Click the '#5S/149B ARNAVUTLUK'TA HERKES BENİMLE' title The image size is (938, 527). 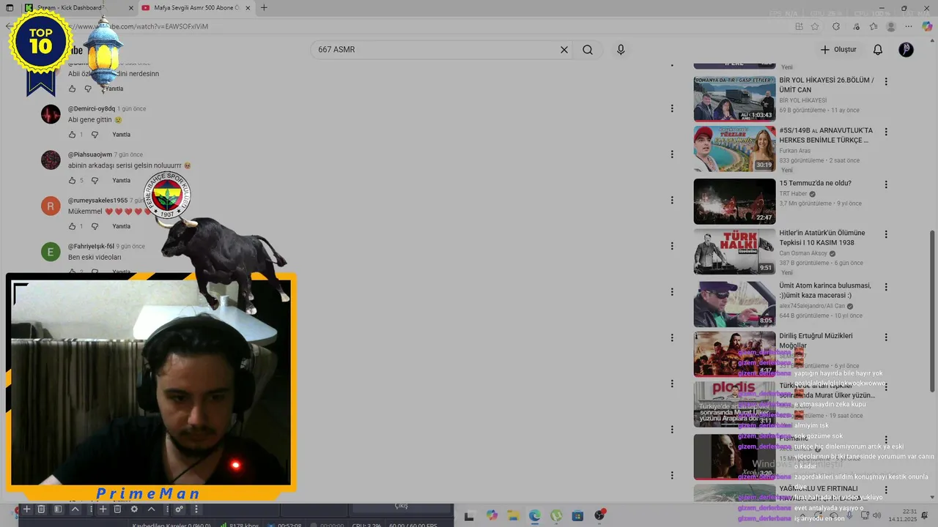826,135
